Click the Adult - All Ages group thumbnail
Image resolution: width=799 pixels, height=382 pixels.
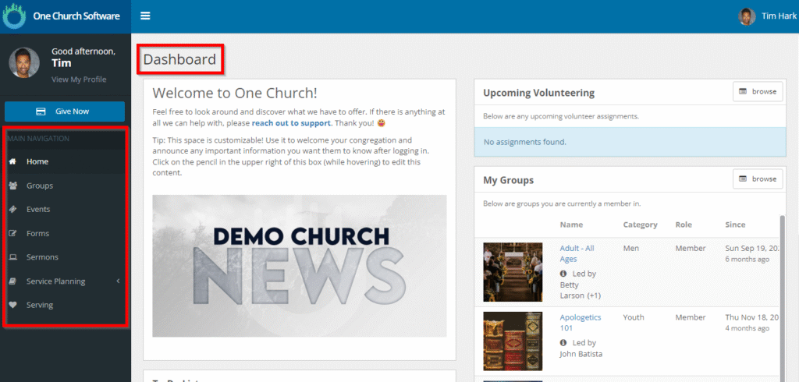[x=513, y=272]
